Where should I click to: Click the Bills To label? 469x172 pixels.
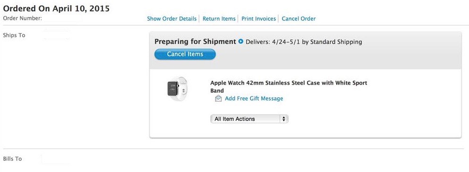(x=12, y=159)
